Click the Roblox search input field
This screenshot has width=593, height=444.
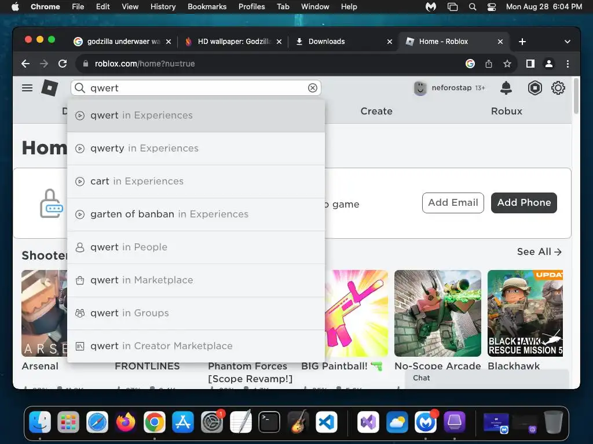[196, 88]
